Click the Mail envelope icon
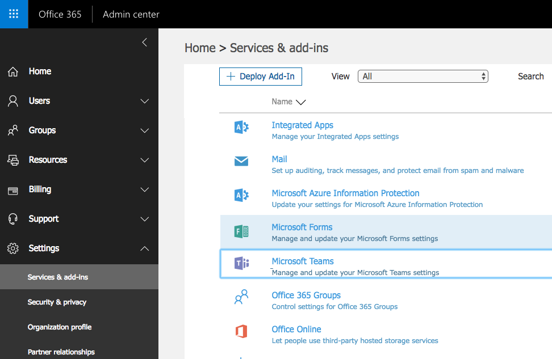 (241, 161)
